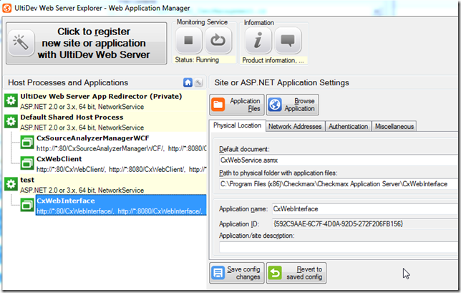461x293 pixels.
Task: Click the small wrench icon beside the home icon
Action: pos(199,82)
